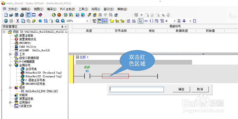Open the 编辑(E) menu
The image size is (238, 119).
(26, 9)
